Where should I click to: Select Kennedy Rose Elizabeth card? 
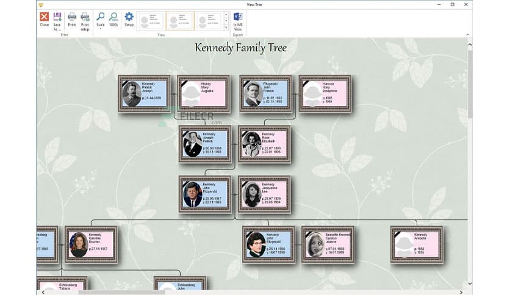(x=264, y=144)
